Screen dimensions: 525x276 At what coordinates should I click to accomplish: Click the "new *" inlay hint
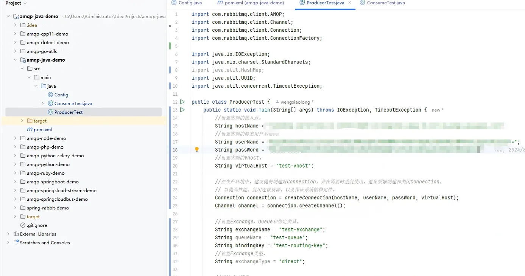(438, 110)
